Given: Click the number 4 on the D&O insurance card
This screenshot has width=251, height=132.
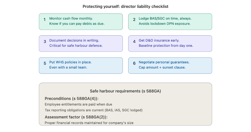Looking at the screenshot, I should [134, 42].
